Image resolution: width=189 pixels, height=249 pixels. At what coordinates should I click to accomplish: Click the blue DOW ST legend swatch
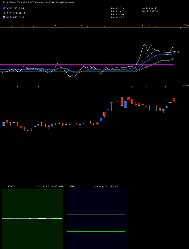[x=4, y=8]
